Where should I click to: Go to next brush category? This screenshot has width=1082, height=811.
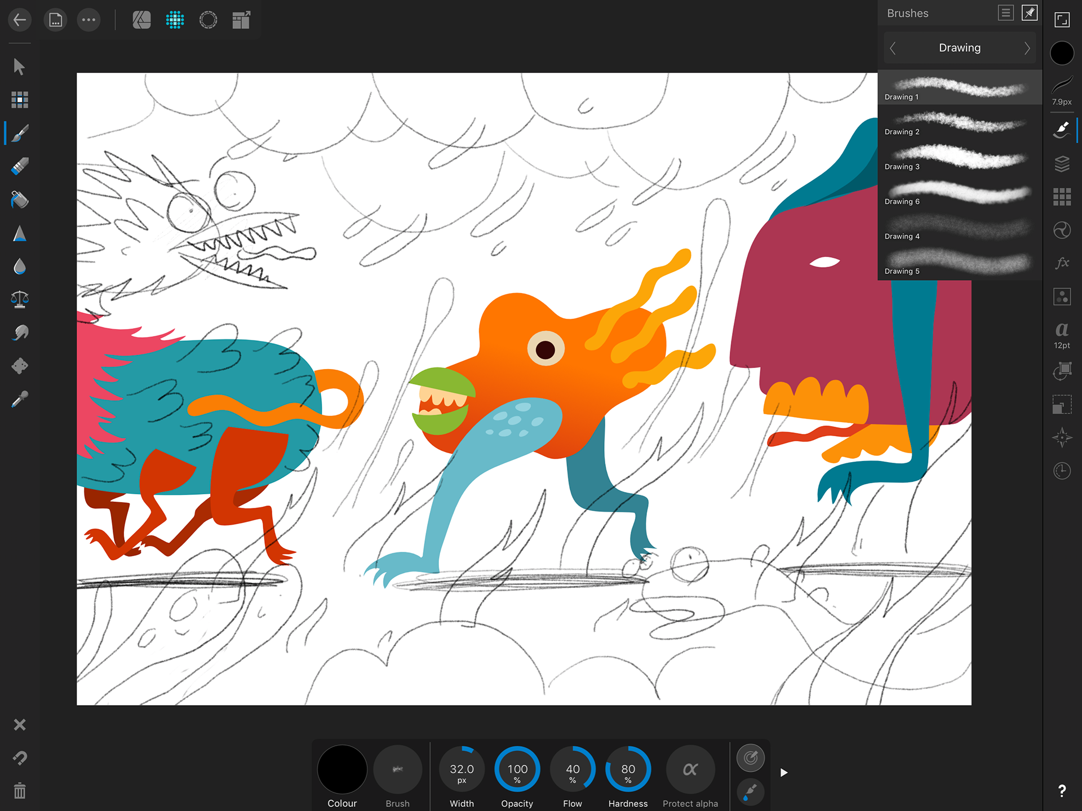point(1027,48)
